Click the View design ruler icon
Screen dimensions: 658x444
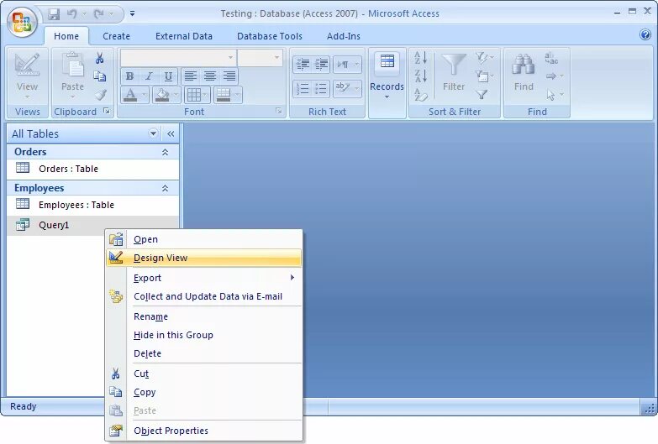click(x=27, y=65)
